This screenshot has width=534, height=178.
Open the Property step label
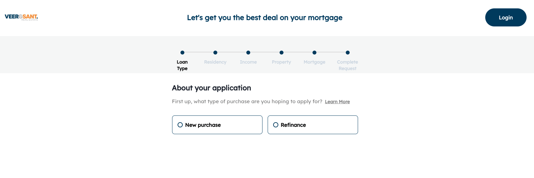click(281, 62)
